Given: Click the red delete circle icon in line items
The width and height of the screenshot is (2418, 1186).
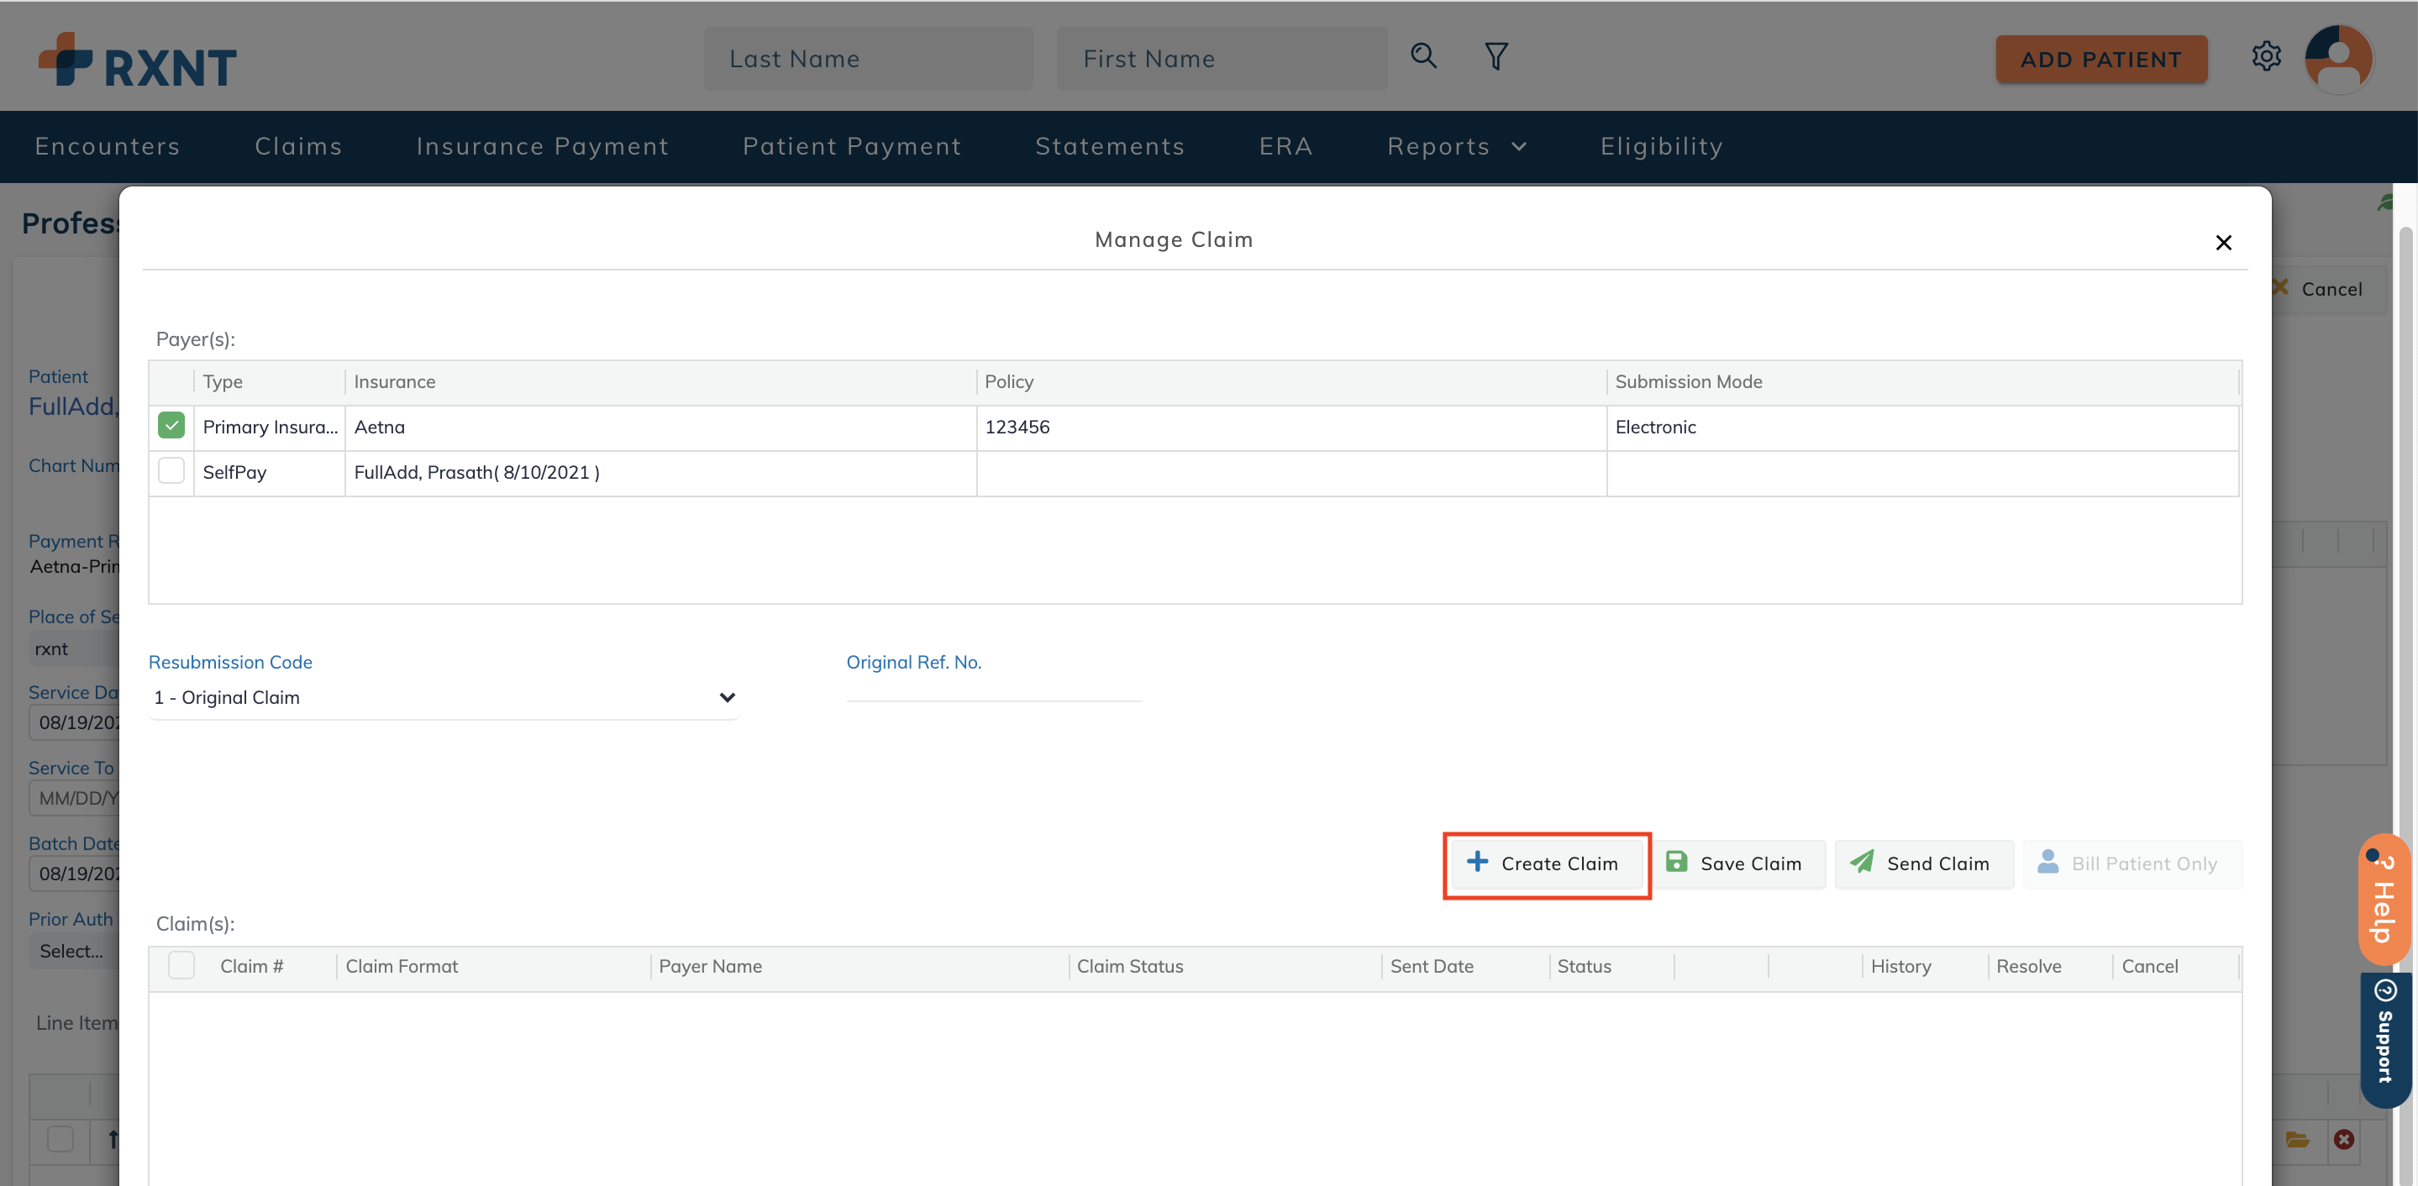Looking at the screenshot, I should coord(2344,1140).
